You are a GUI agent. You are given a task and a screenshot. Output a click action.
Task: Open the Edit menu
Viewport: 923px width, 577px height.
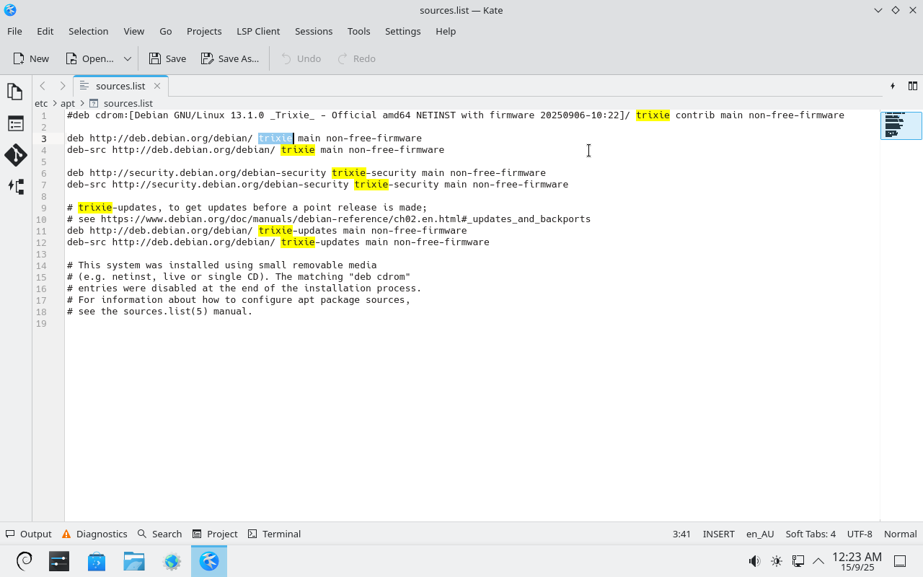click(45, 31)
